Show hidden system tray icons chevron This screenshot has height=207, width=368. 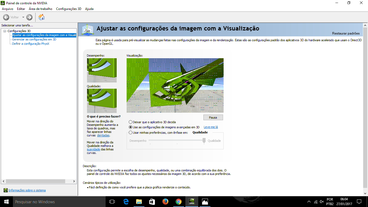309,202
